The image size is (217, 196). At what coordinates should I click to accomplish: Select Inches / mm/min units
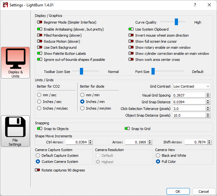[x=82, y=108]
